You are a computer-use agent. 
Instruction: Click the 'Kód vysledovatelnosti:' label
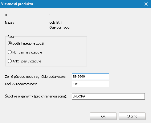[x=22, y=84]
